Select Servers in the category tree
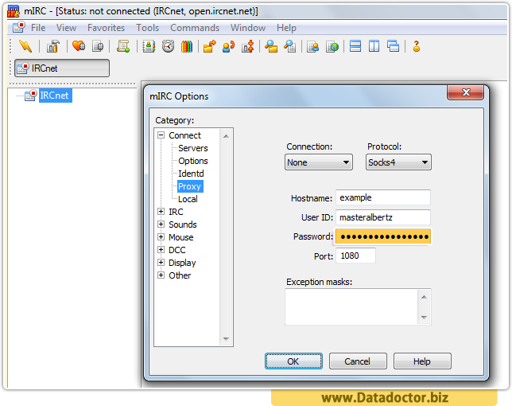The image size is (512, 406). [x=193, y=148]
